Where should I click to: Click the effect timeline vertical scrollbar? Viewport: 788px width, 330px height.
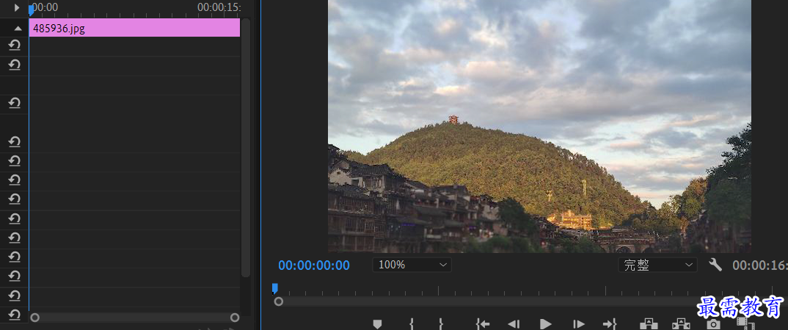click(245, 148)
